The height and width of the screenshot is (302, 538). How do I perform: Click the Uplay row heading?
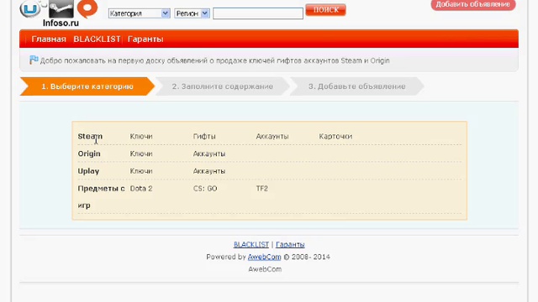tap(88, 171)
